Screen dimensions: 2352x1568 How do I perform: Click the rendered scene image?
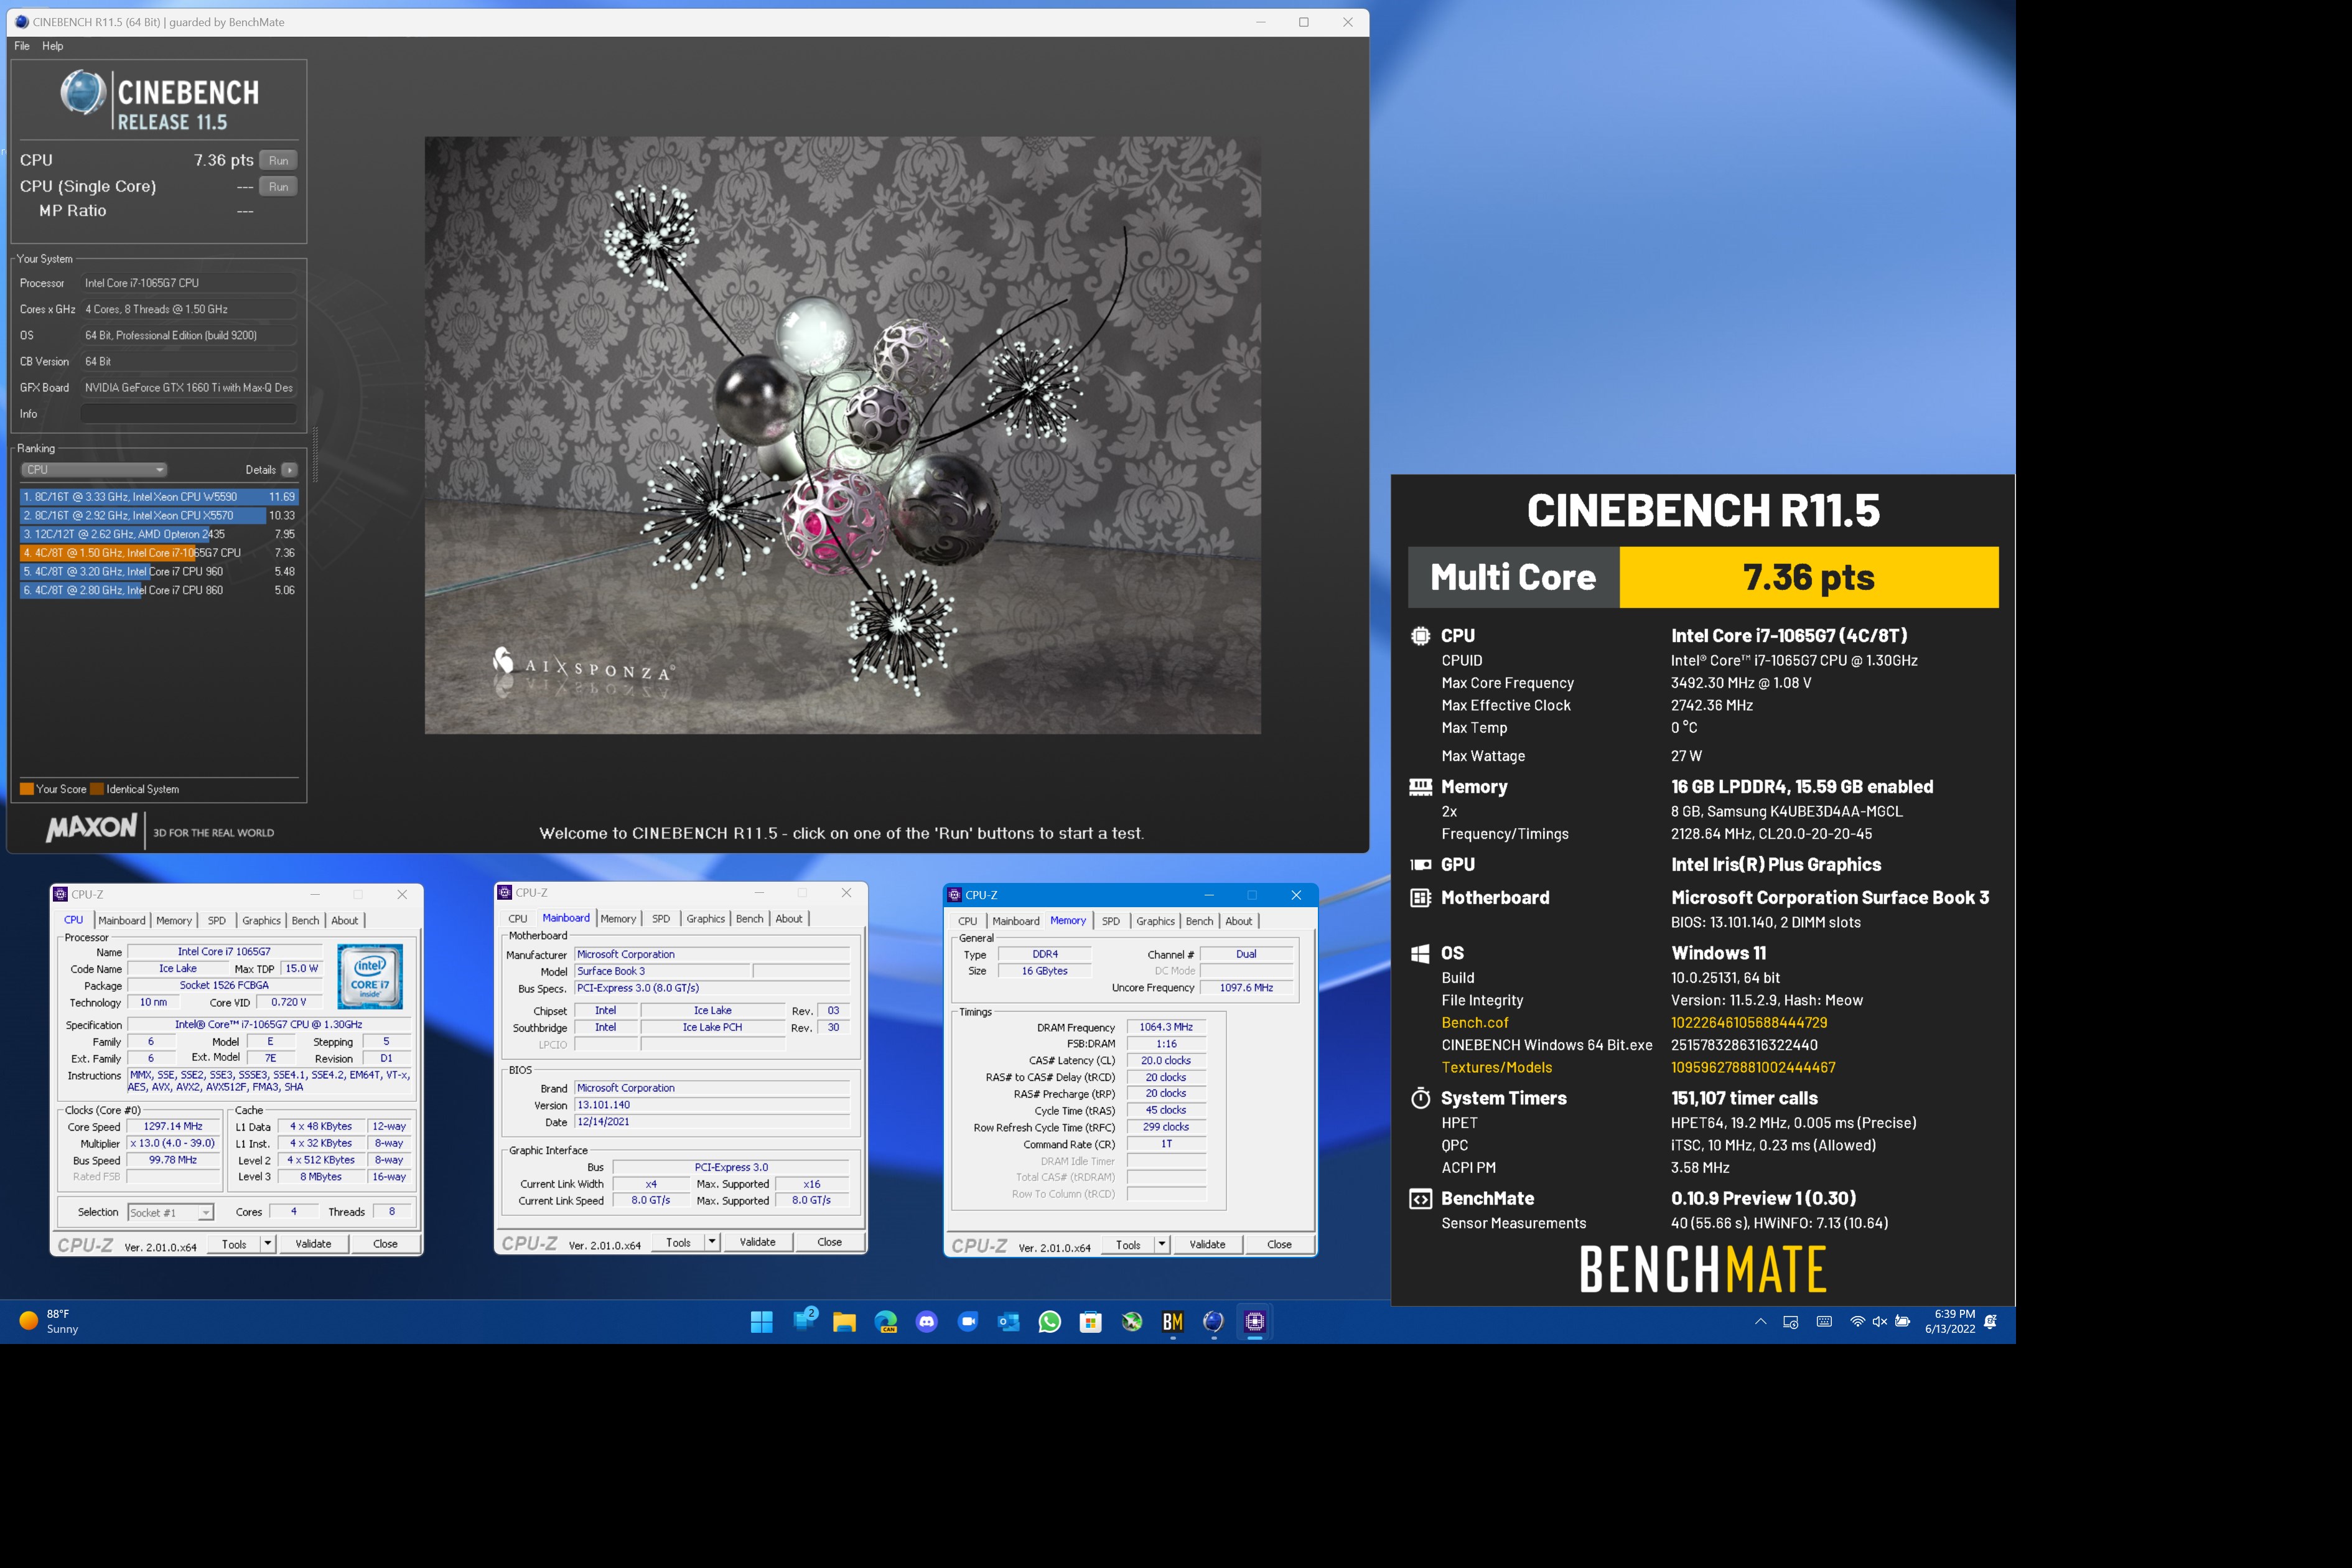point(842,435)
